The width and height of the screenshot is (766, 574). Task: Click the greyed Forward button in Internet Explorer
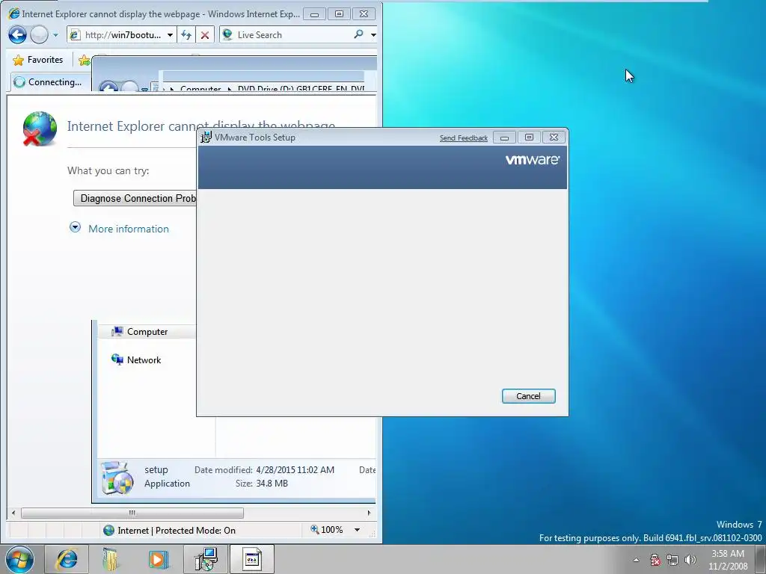coord(39,34)
